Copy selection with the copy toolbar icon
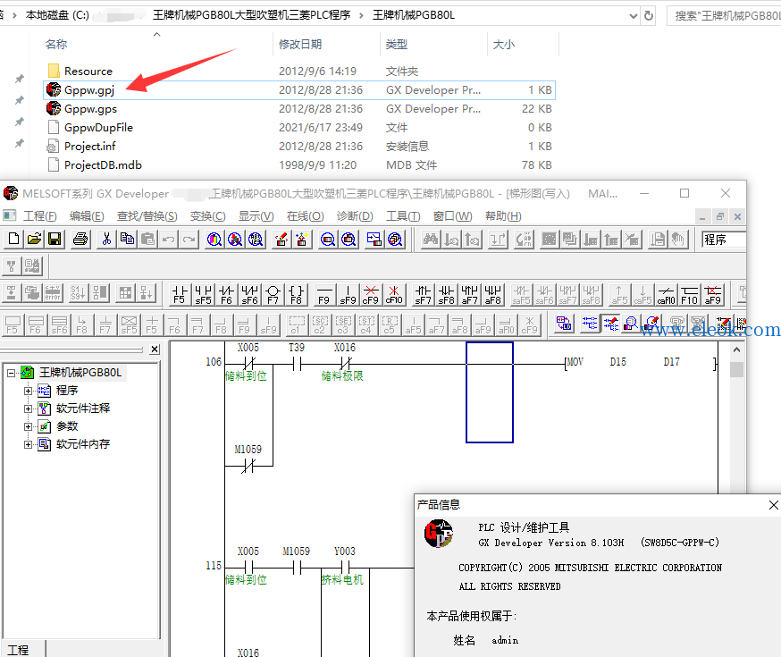781x657 pixels. (127, 239)
